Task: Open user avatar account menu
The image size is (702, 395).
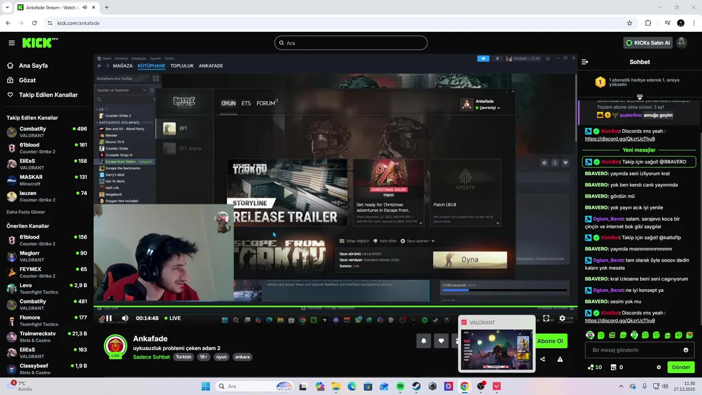Action: [x=681, y=43]
